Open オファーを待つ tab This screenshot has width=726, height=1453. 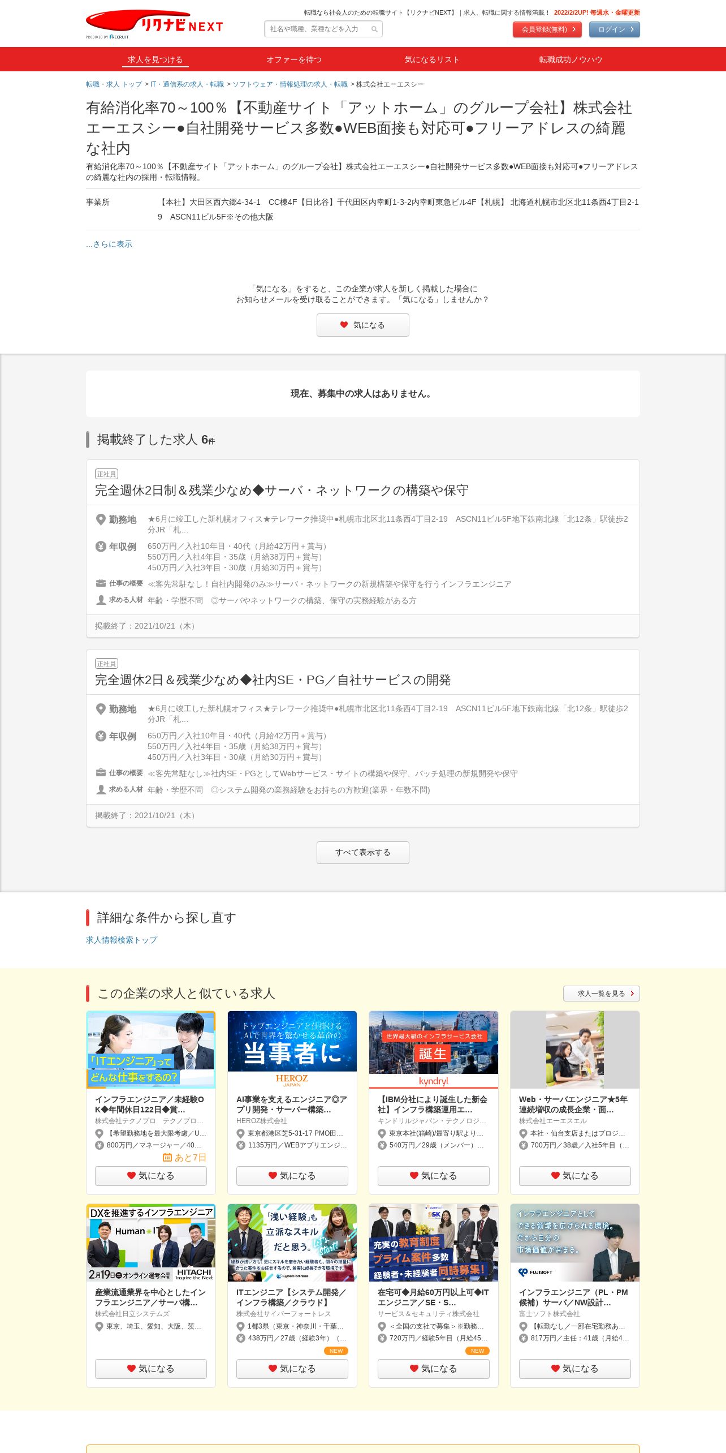pos(294,59)
